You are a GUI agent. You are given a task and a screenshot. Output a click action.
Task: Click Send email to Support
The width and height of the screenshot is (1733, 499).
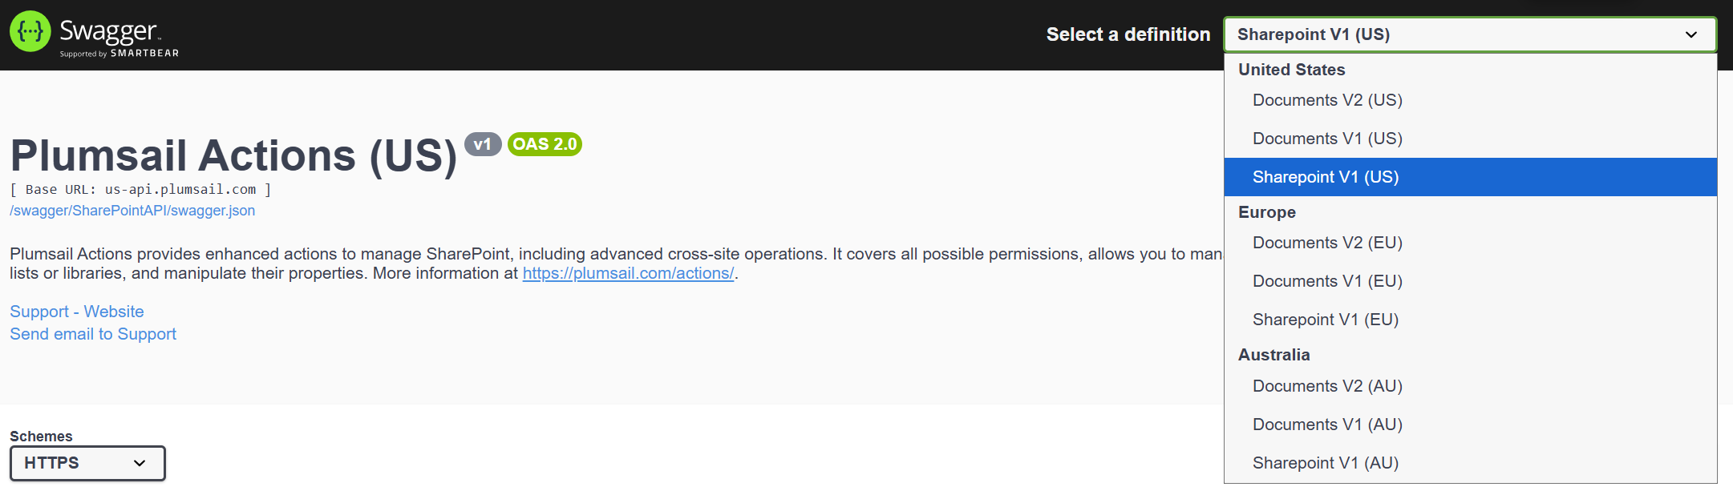coord(92,333)
